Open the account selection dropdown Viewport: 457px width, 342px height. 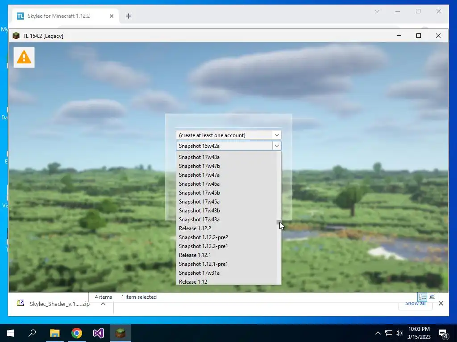pyautogui.click(x=228, y=135)
